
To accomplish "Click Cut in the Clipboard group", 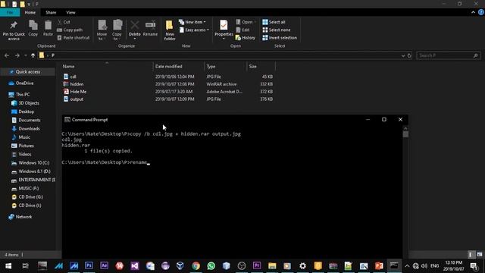I will click(64, 22).
